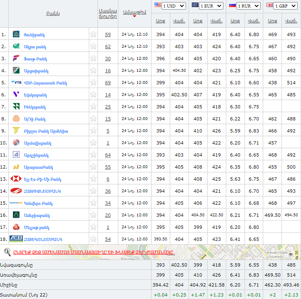Viewport: 301px width, 299px height.
Task: Toggle favorite star for Արցախբանկ
Action: 93,70
